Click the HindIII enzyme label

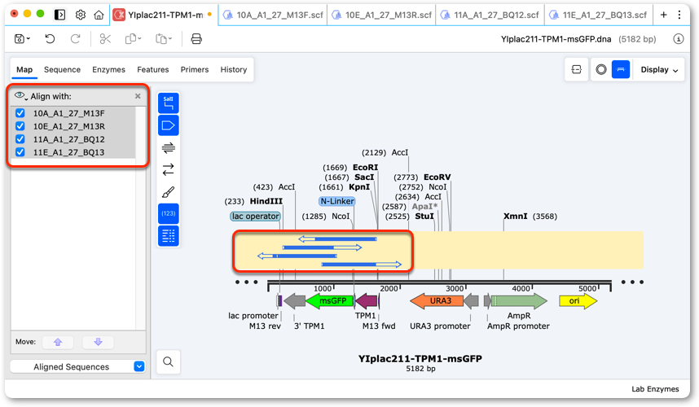266,201
